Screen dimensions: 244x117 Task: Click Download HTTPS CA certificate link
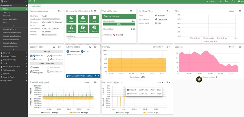coord(81,76)
